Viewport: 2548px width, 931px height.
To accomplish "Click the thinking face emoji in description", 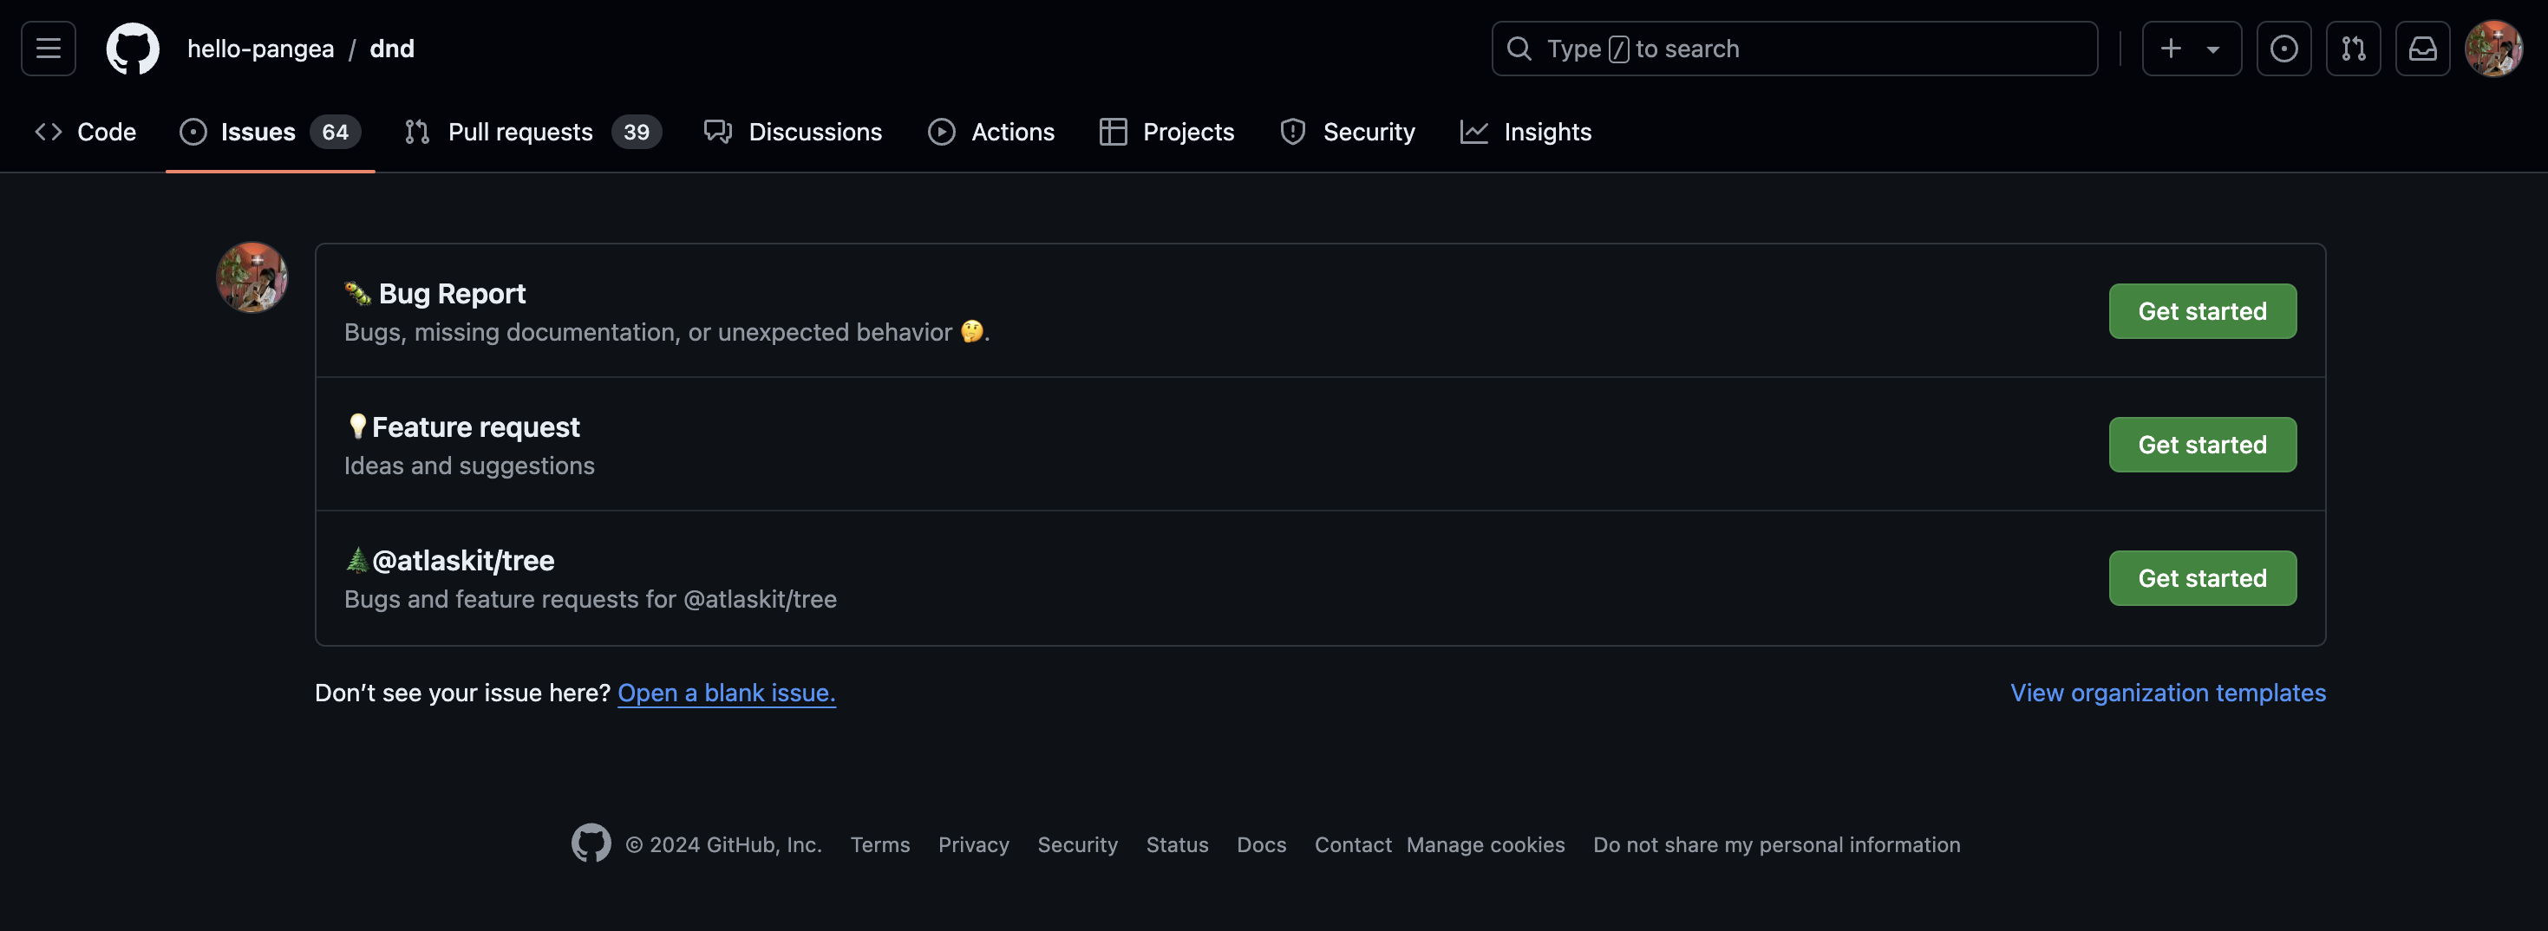I will [x=972, y=331].
